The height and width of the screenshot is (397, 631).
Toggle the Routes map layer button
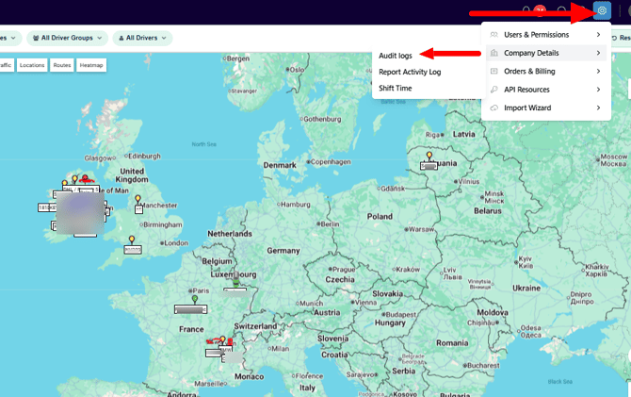[62, 65]
